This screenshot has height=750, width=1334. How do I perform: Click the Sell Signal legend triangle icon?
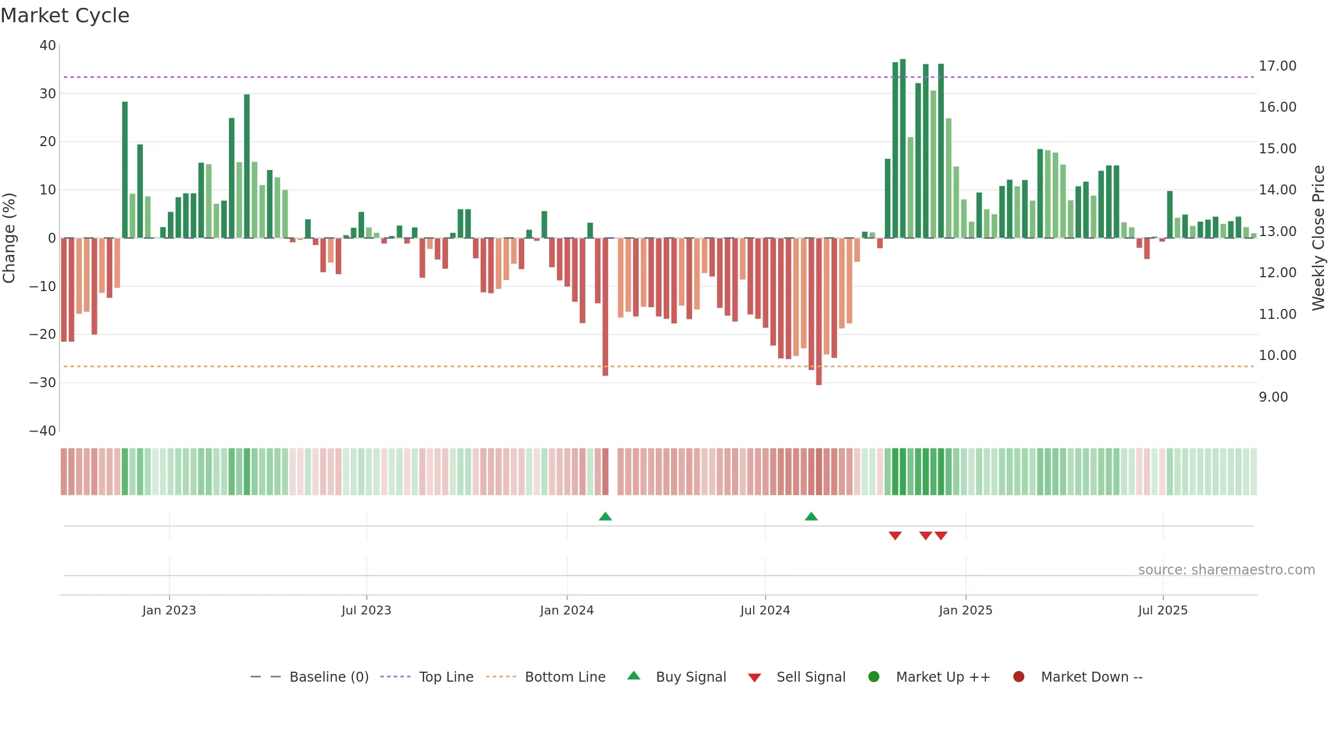[754, 678]
